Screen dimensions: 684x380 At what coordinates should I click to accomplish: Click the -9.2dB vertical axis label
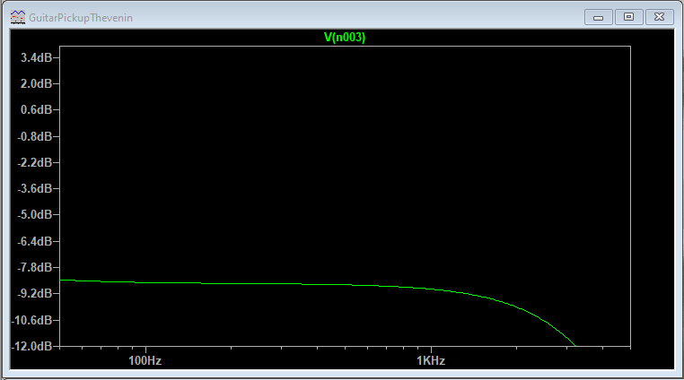coord(35,294)
